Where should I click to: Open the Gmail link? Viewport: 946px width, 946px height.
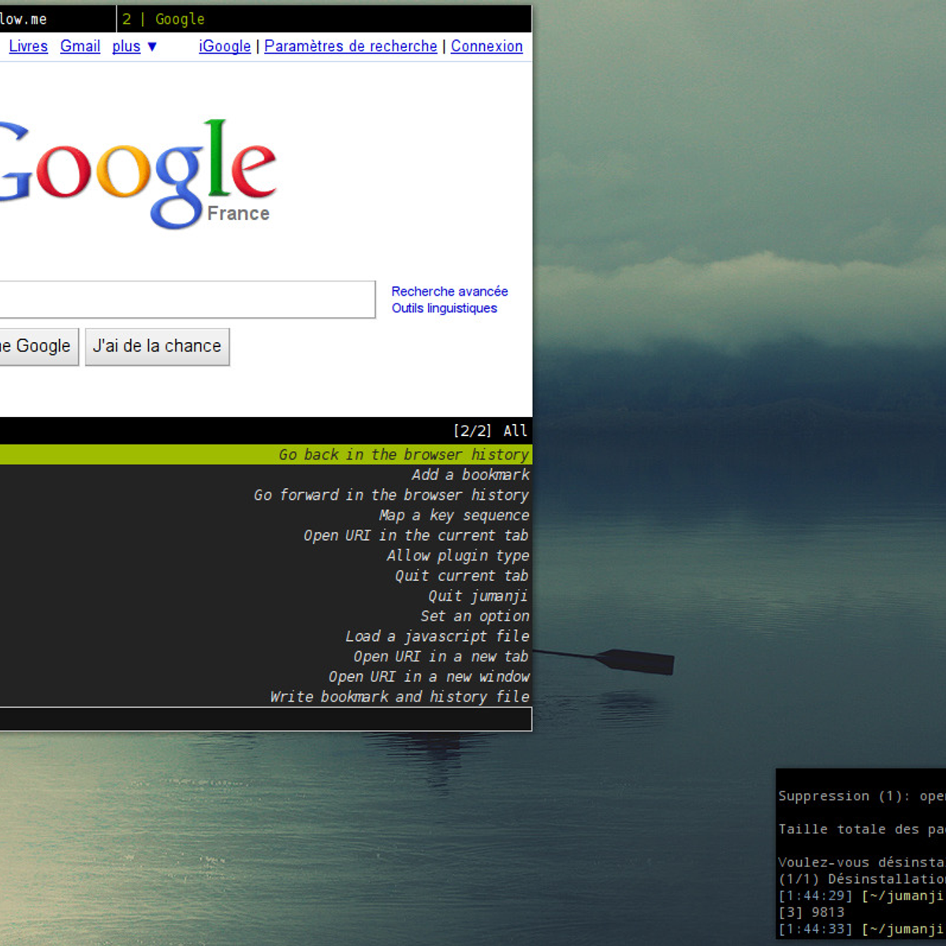(80, 47)
